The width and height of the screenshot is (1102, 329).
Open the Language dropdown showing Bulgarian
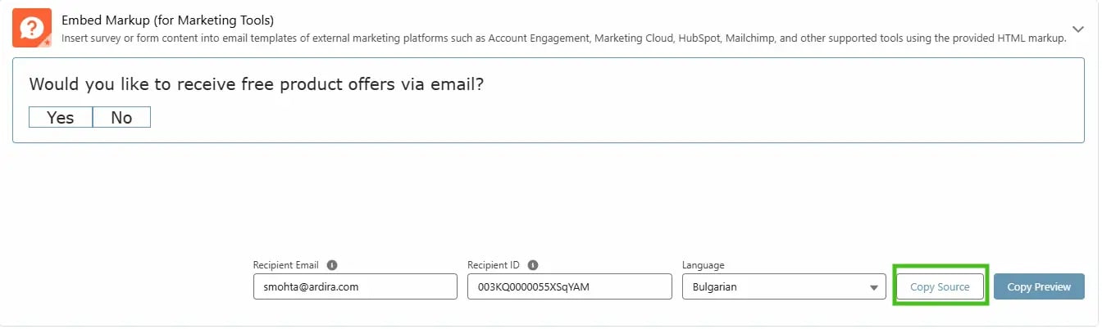[784, 287]
